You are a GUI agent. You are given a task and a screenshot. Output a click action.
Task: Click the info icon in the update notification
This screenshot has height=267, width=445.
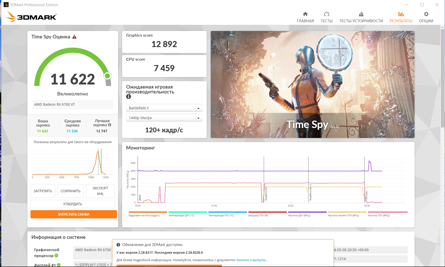(x=118, y=245)
